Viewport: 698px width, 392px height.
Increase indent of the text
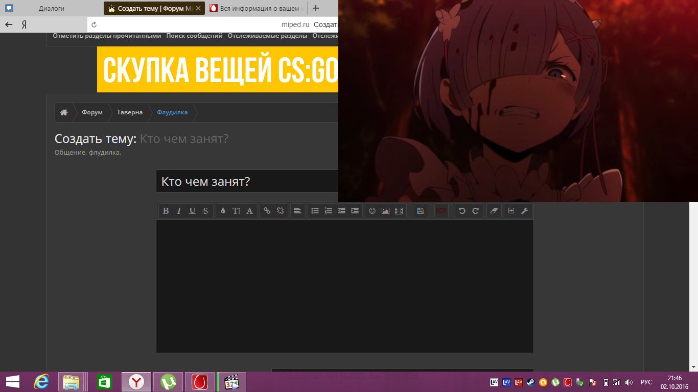pos(355,211)
